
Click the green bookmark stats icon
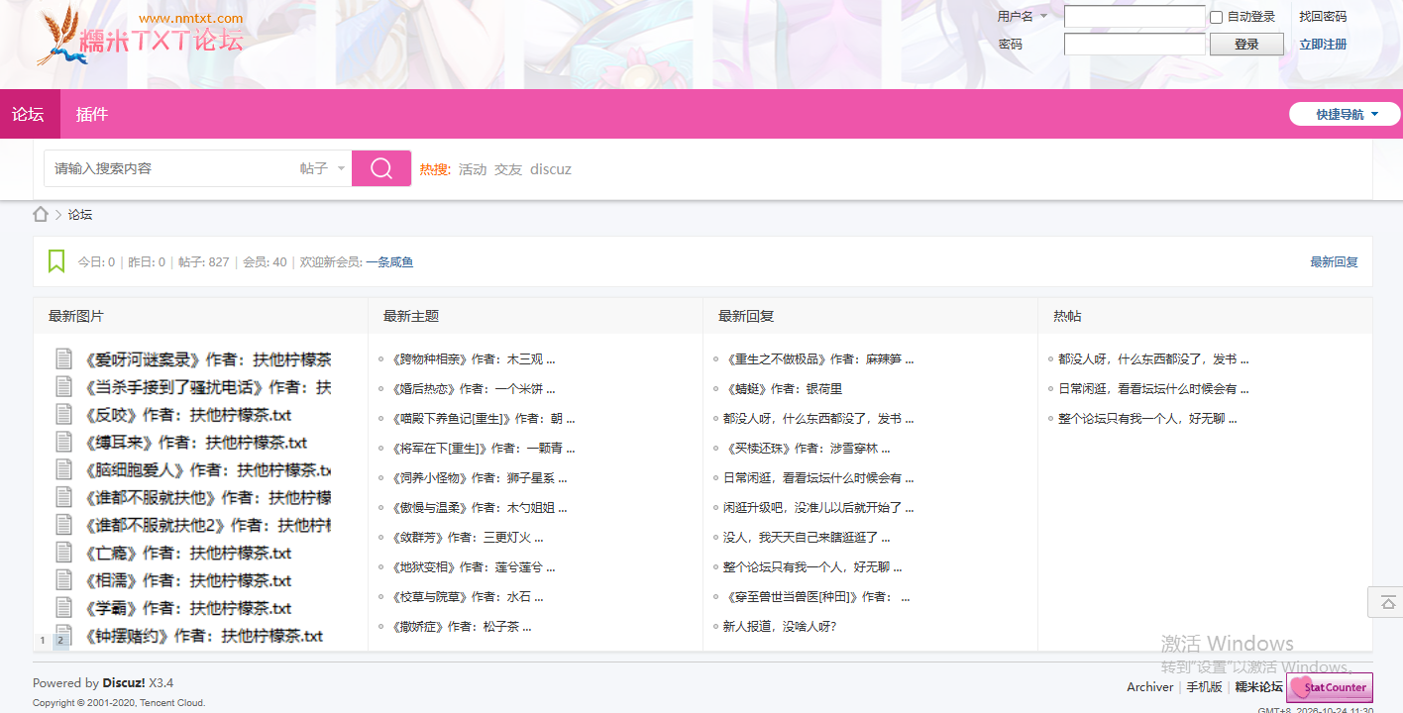(56, 261)
